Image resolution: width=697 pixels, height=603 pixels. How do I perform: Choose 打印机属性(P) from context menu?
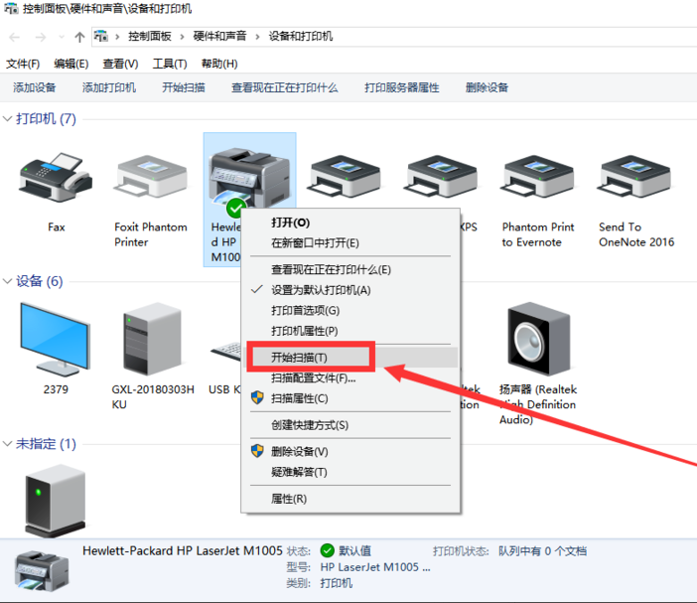pos(304,331)
